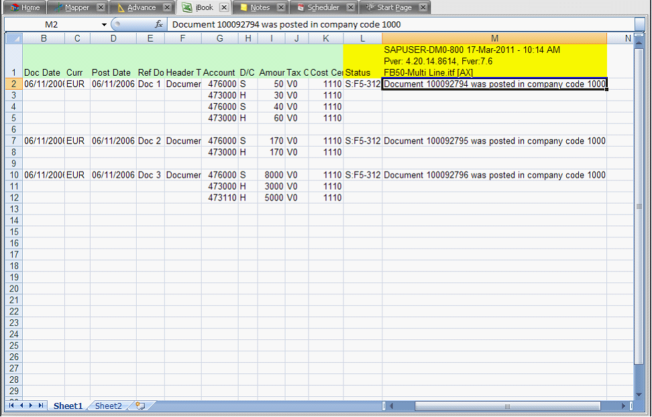Switch to Sheet2 worksheet

[x=109, y=406]
